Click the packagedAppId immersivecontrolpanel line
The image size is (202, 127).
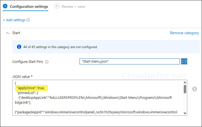coord(96,112)
